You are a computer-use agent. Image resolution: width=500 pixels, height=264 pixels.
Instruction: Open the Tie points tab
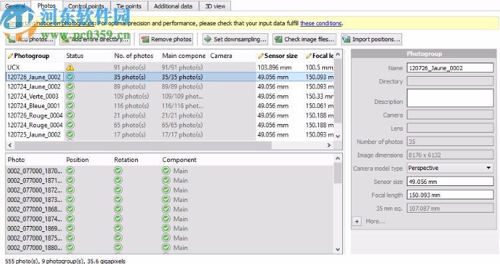128,6
